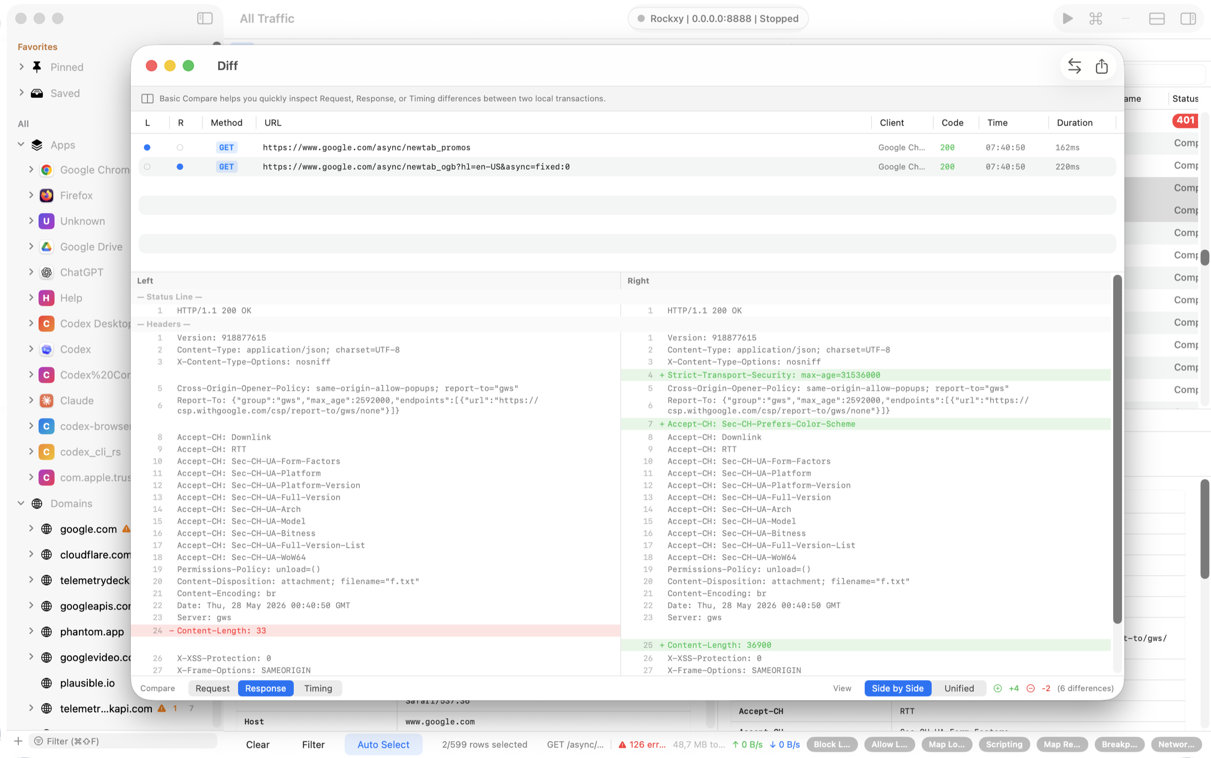Set newtab_promos row as Right

pyautogui.click(x=180, y=147)
